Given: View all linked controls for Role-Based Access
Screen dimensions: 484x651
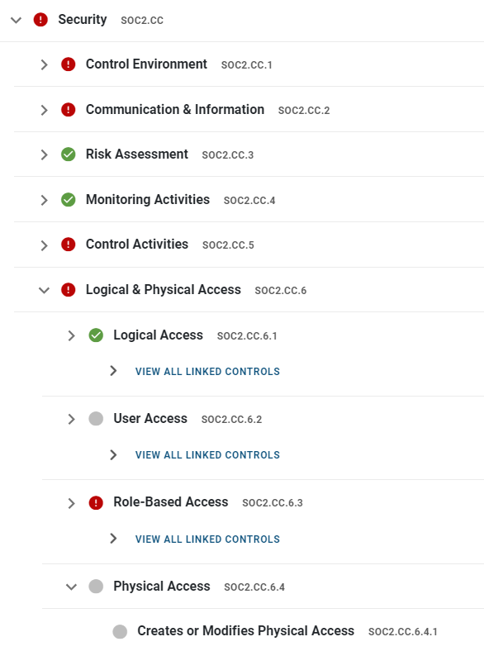Looking at the screenshot, I should [x=207, y=539].
